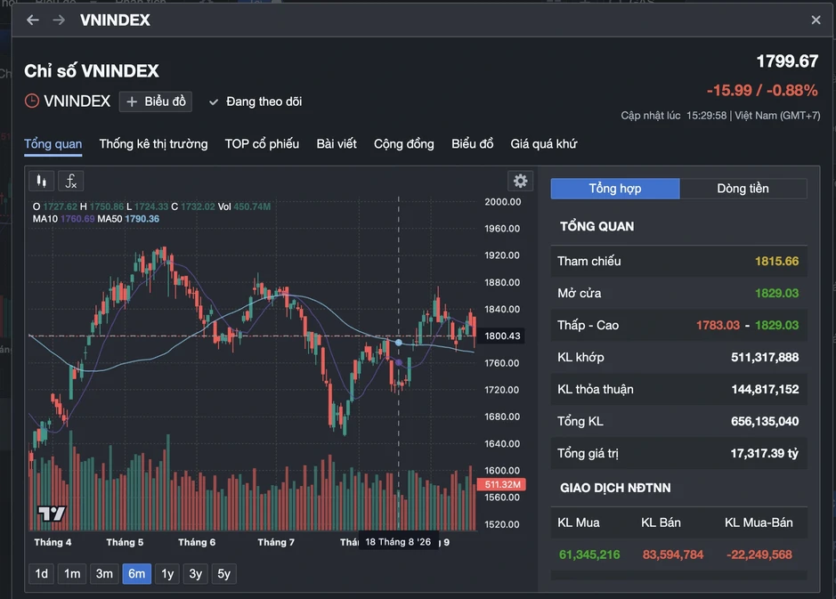Click the 1800.43 price label on the axis

pyautogui.click(x=502, y=336)
